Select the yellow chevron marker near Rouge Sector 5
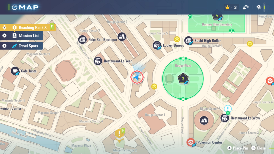This screenshot has height=154, width=274. [177, 39]
